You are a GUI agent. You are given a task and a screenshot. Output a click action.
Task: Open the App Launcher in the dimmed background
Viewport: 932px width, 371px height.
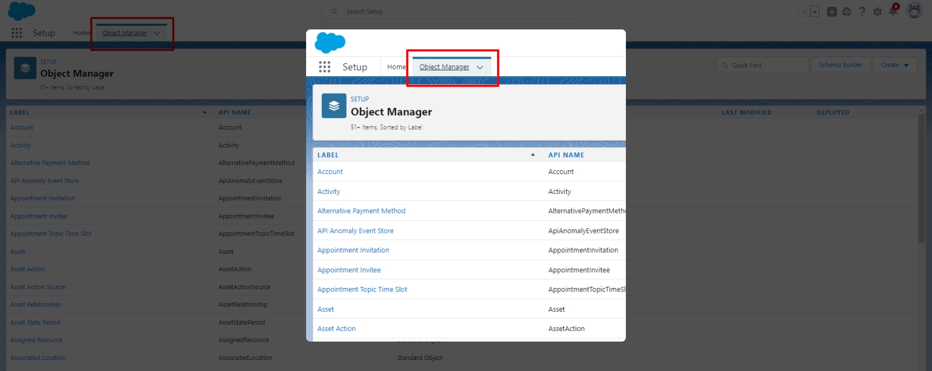17,33
